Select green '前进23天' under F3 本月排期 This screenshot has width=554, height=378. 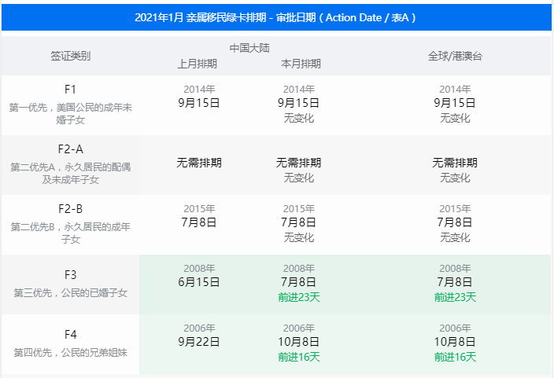pyautogui.click(x=299, y=297)
